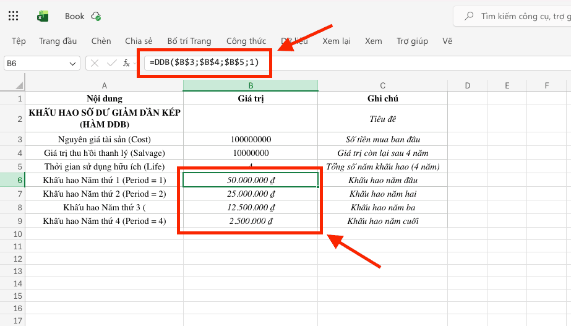
Task: Select column E header
Action: click(507, 85)
